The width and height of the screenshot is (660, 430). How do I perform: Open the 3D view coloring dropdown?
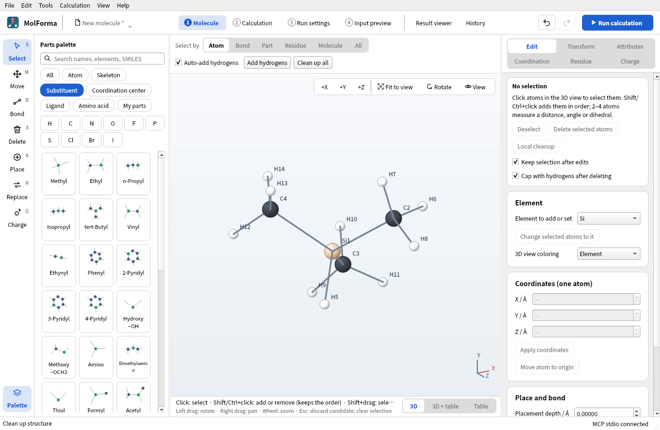point(608,254)
